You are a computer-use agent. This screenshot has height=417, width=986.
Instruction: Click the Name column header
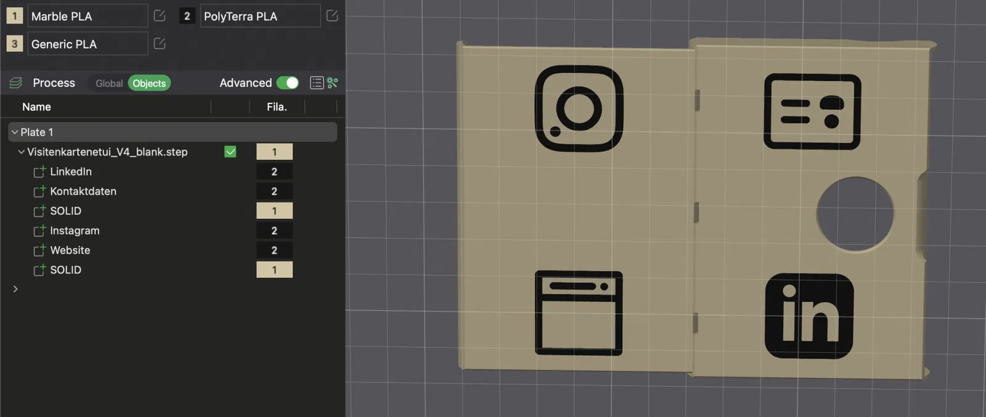coord(36,107)
